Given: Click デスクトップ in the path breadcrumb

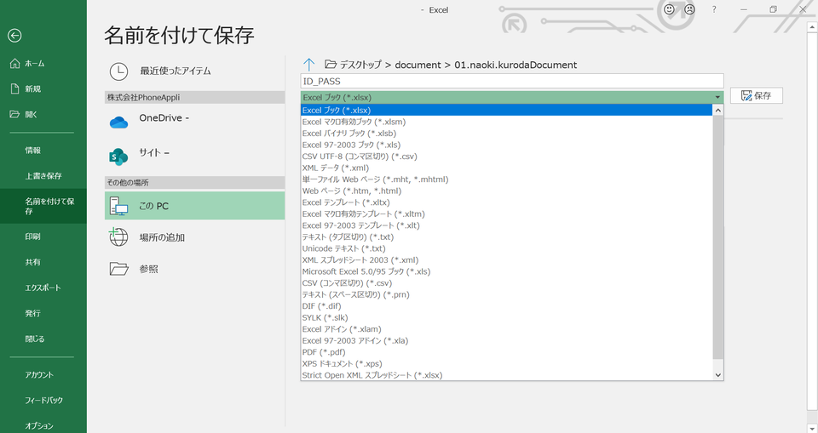Looking at the screenshot, I should coord(360,65).
